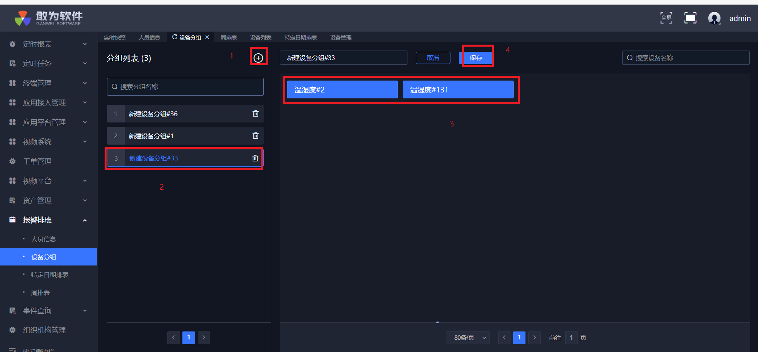The image size is (758, 352).
Task: Open 特定日期排表 in the sidebar submenu
Action: click(50, 275)
